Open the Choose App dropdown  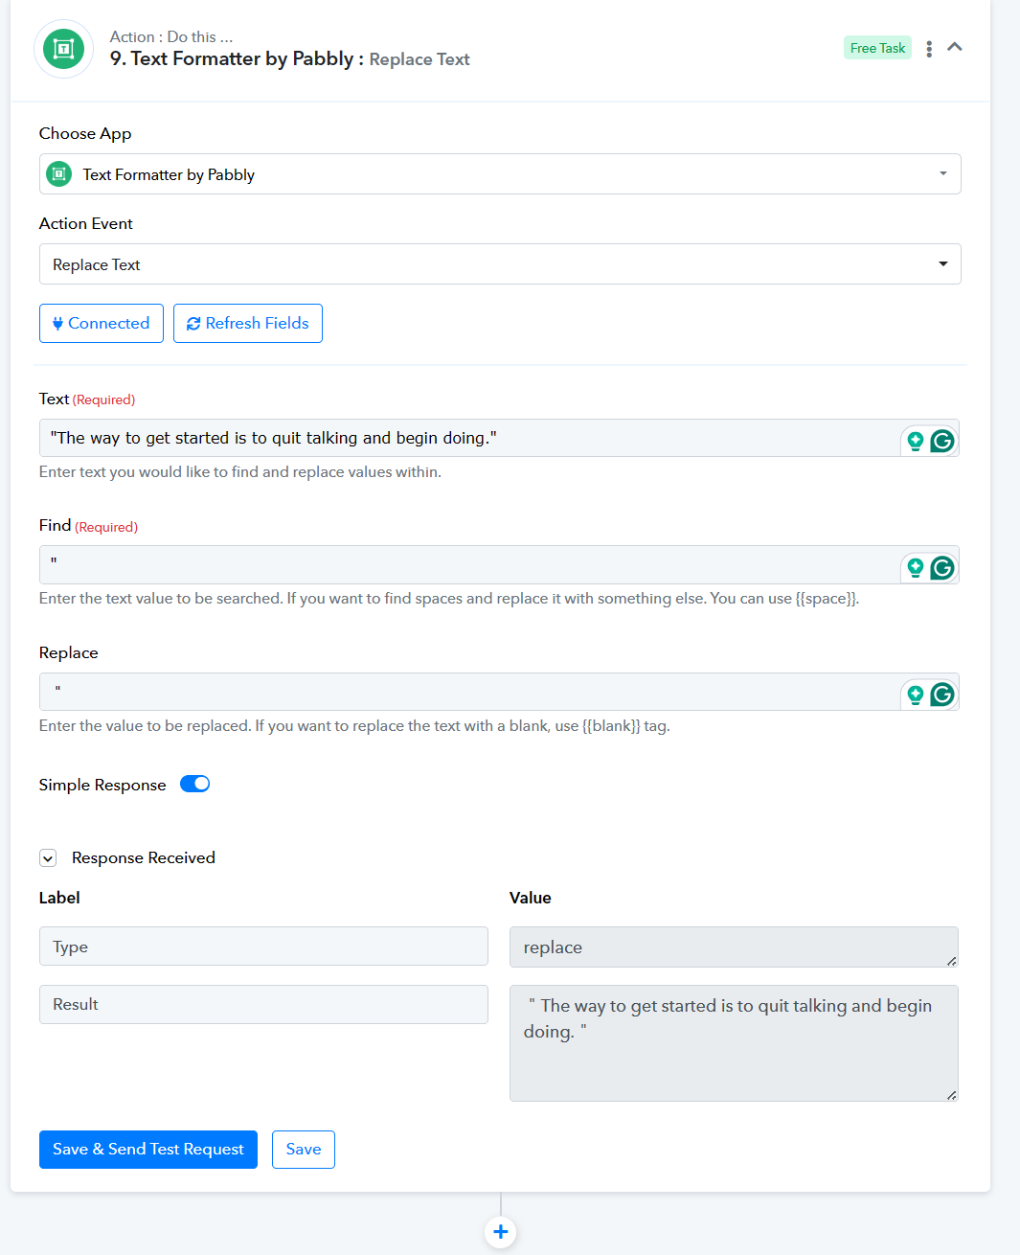[500, 174]
